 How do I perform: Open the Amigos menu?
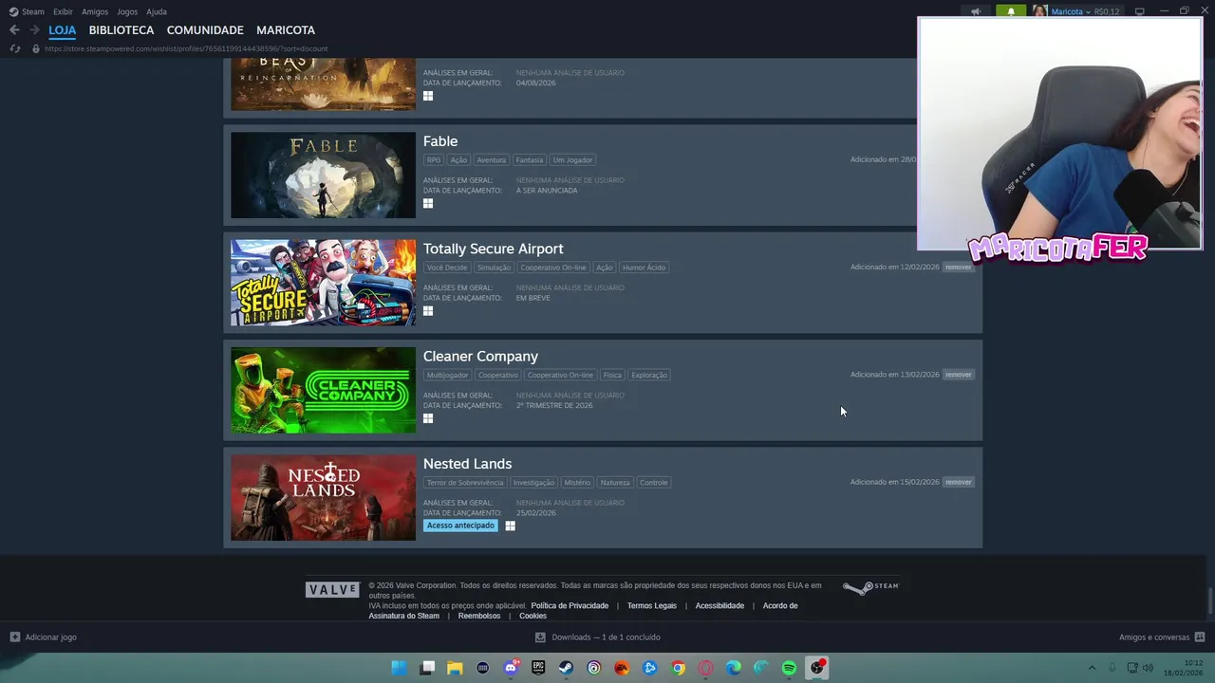tap(95, 11)
